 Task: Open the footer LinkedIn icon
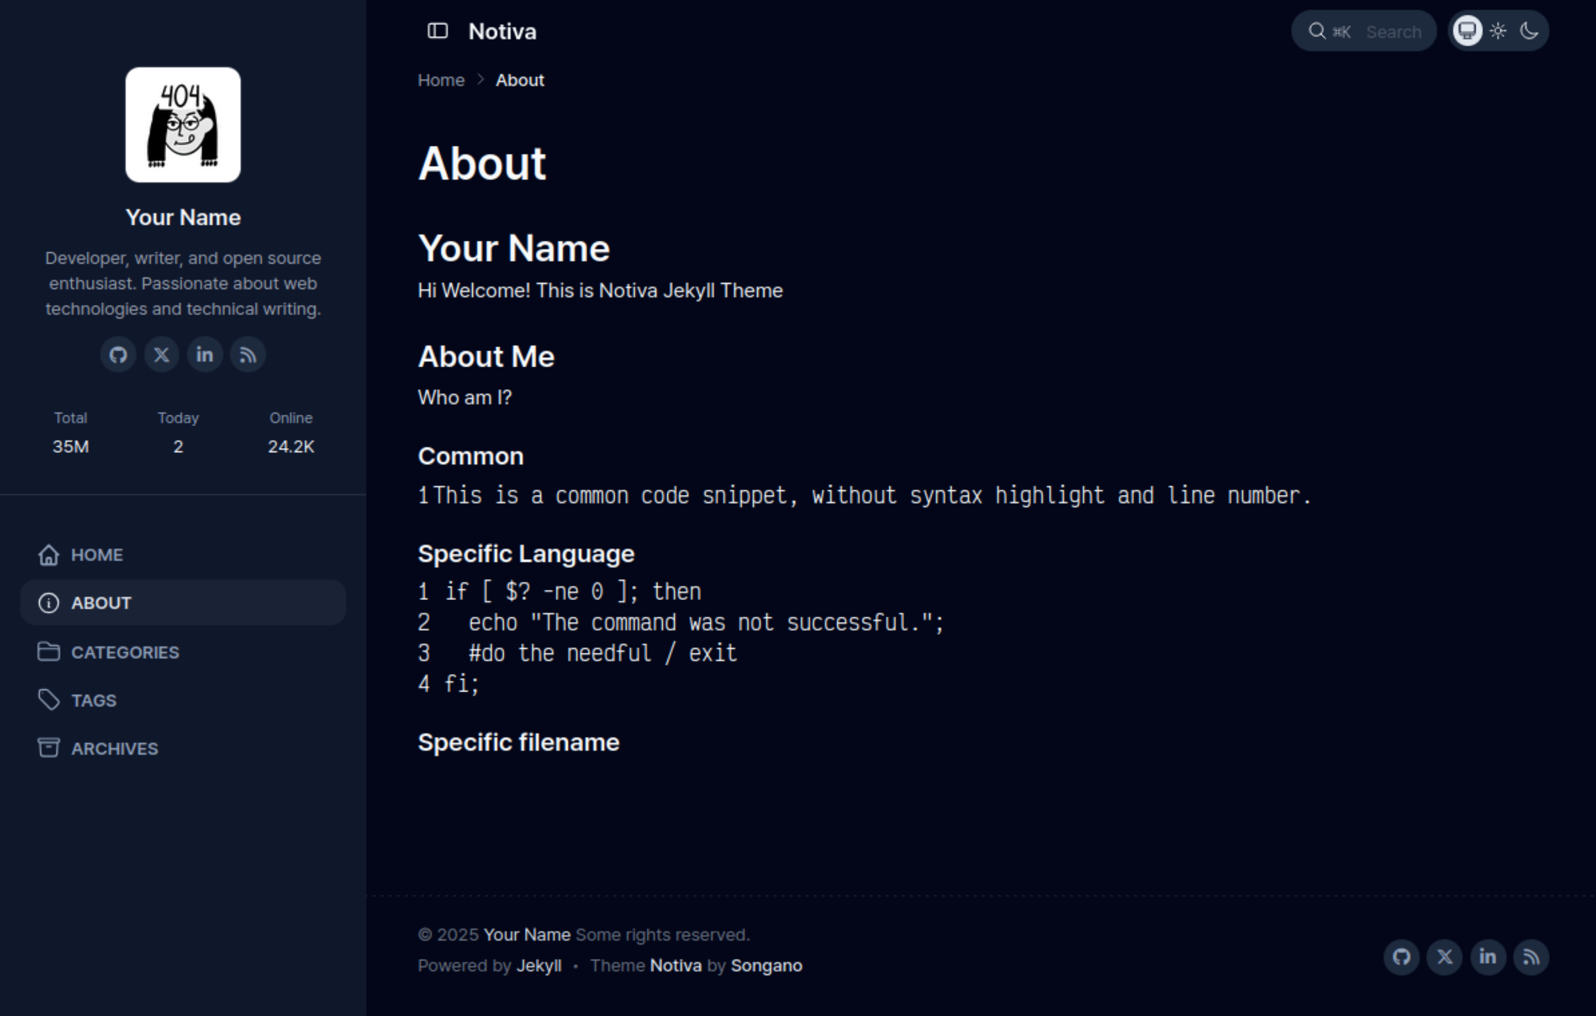click(1488, 957)
